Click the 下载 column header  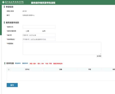pyautogui.click(x=89, y=69)
